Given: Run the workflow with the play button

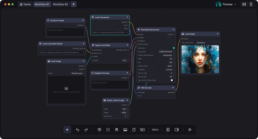Looking at the screenshot, I should (190, 130).
